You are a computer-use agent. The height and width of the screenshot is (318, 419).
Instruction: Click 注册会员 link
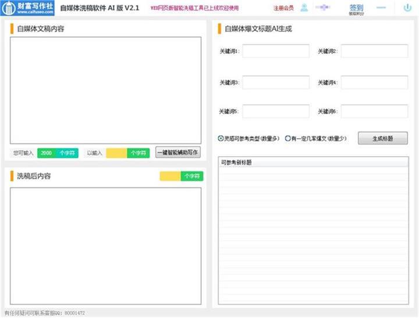283,8
